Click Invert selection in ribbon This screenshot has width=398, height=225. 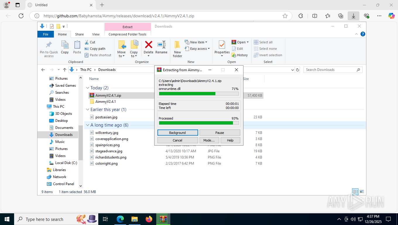[268, 55]
